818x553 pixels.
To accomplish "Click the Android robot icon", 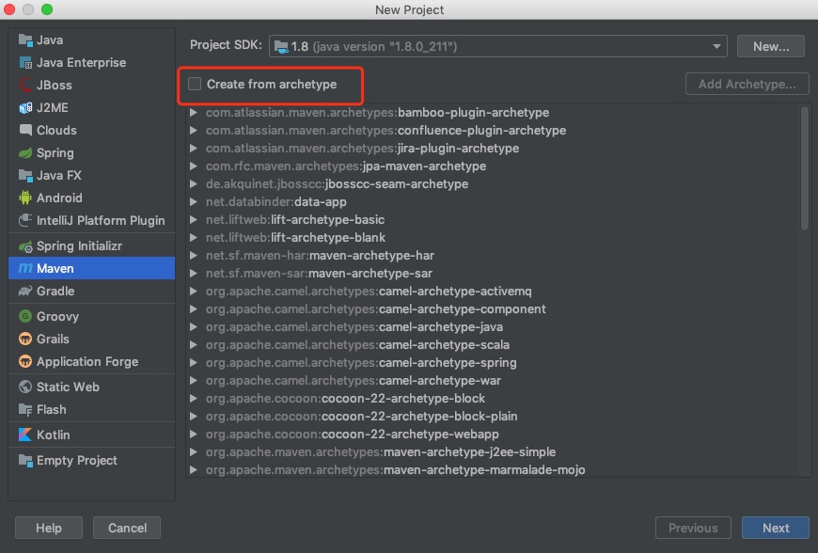I will point(25,198).
